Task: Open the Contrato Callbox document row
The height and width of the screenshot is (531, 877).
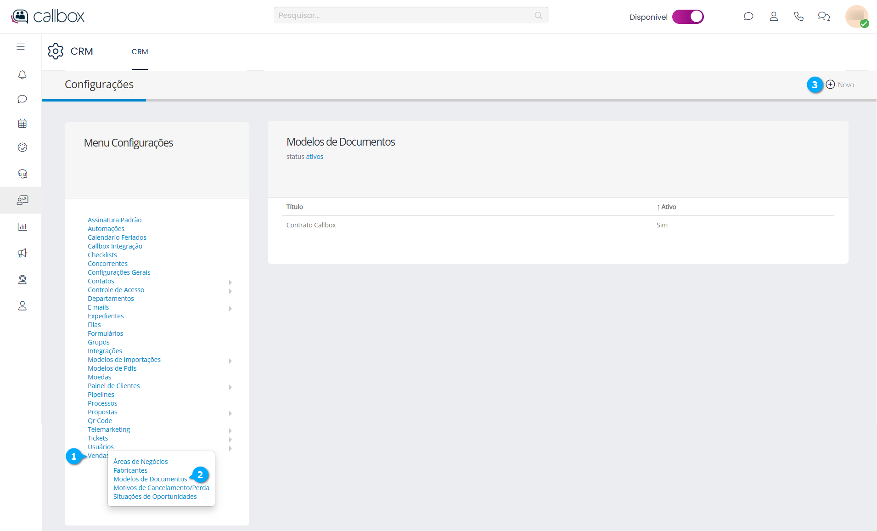Action: (311, 225)
